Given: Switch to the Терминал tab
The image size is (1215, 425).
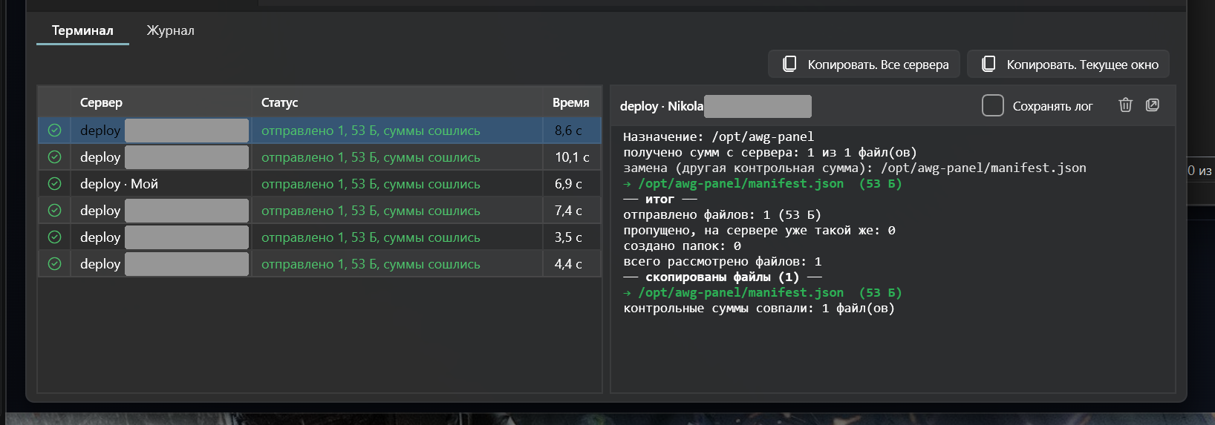Looking at the screenshot, I should point(82,30).
